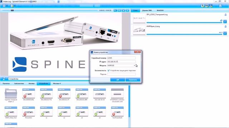Switch to the Дерево XML tab
229x128 pixels.
147,10
